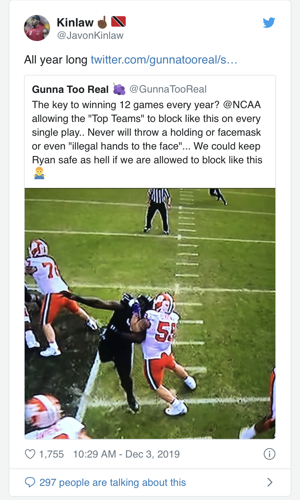The image size is (300, 500).
Task: Click the Twitter bird logo icon
Action: [269, 22]
